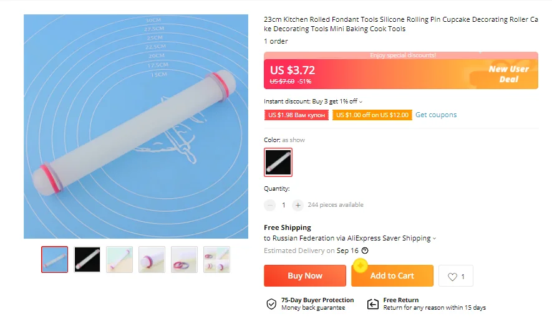Select the 'as show' color swatch
Image resolution: width=552 pixels, height=329 pixels.
(x=278, y=162)
